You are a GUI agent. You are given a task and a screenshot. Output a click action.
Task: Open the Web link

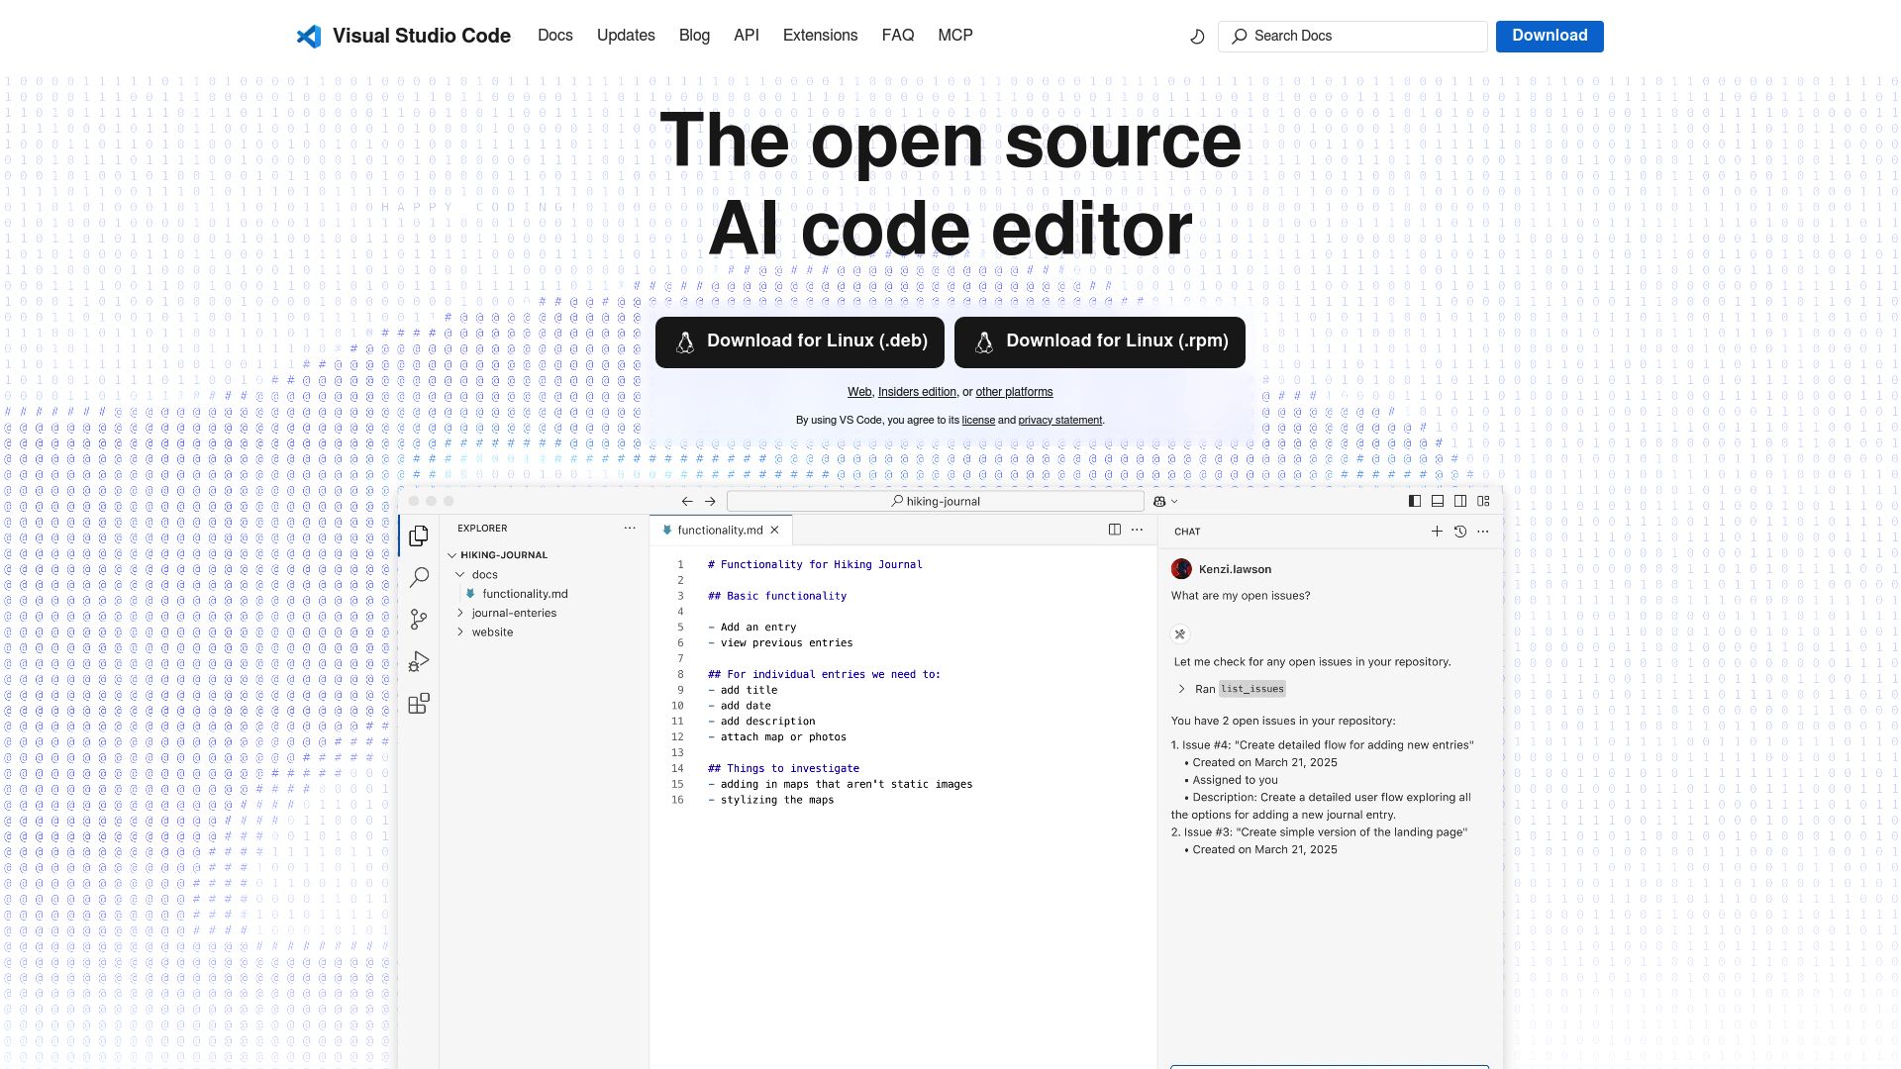click(859, 392)
